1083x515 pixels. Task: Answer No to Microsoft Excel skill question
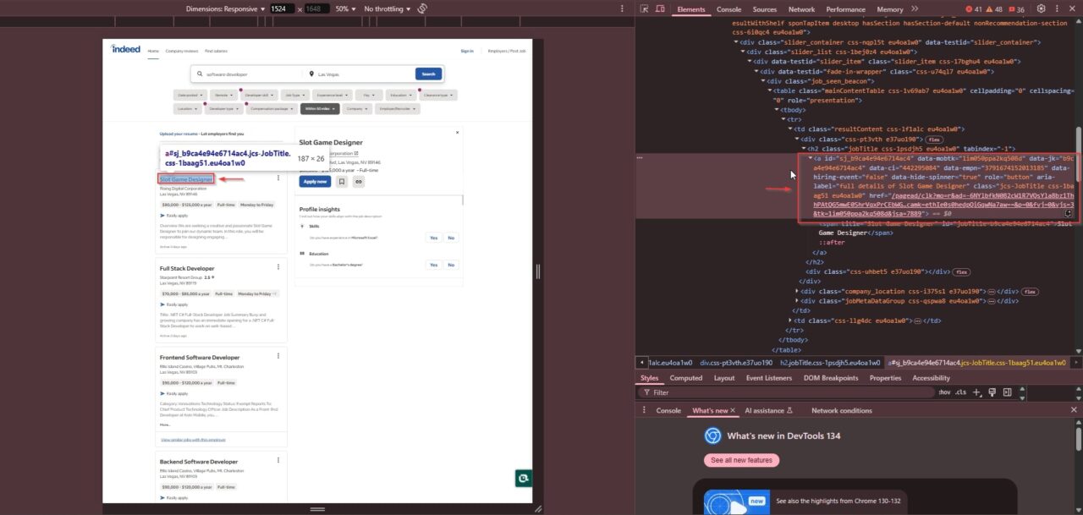(x=451, y=238)
